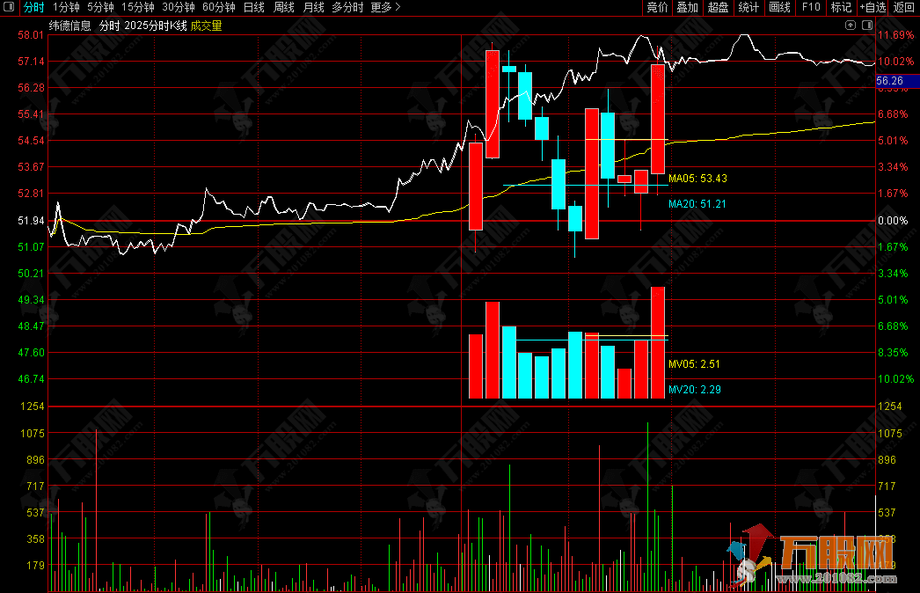Image resolution: width=920 pixels, height=593 pixels.
Task: Open the 多分时 multi-day view
Action: tap(347, 7)
